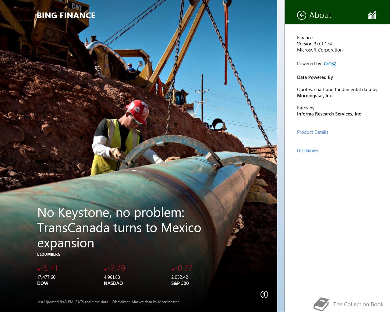390x312 pixels.
Task: Click the BLOOMBERG source label
Action: [x=49, y=254]
